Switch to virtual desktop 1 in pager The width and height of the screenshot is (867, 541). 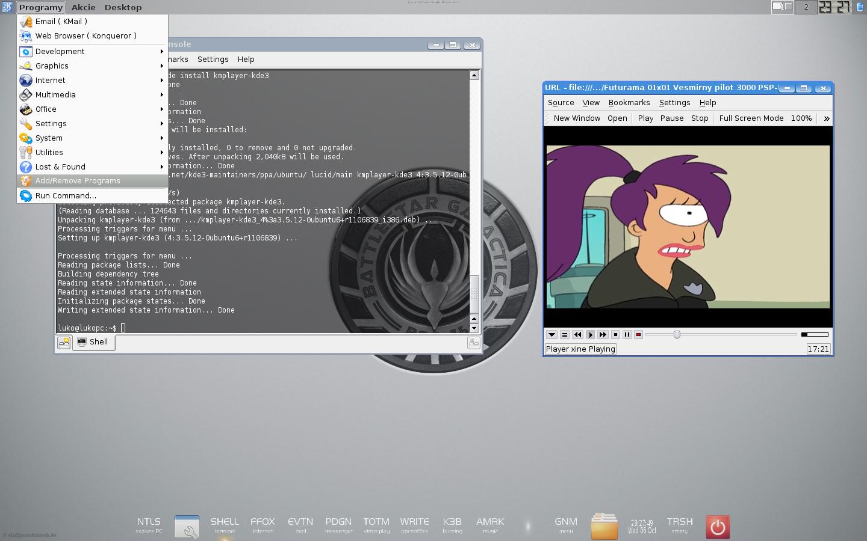coord(783,7)
